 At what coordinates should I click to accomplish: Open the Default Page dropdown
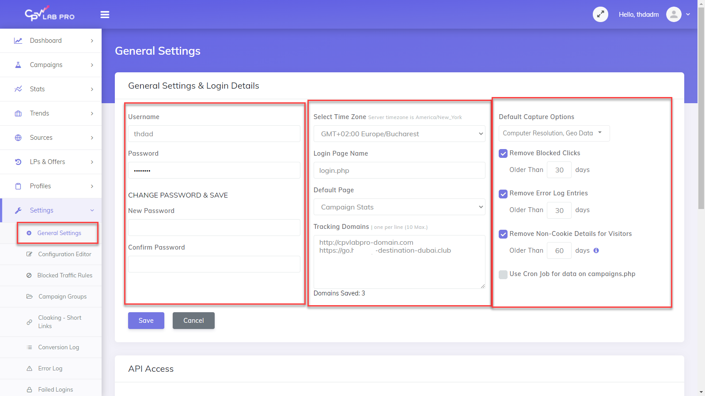(399, 207)
